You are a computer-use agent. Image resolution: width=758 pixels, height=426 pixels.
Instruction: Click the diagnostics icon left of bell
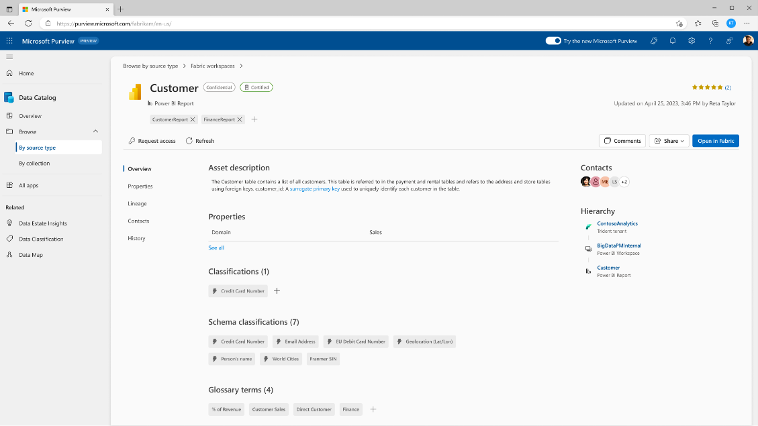click(x=653, y=41)
